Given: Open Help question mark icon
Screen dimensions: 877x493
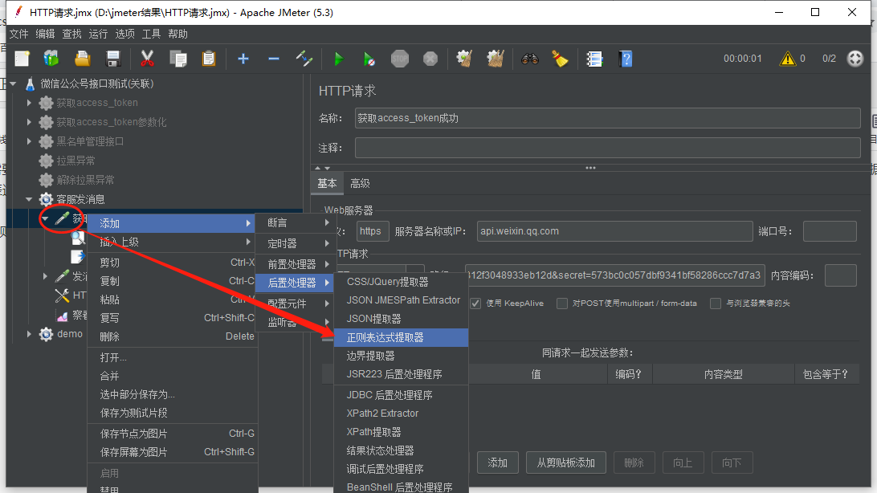Looking at the screenshot, I should (x=626, y=59).
